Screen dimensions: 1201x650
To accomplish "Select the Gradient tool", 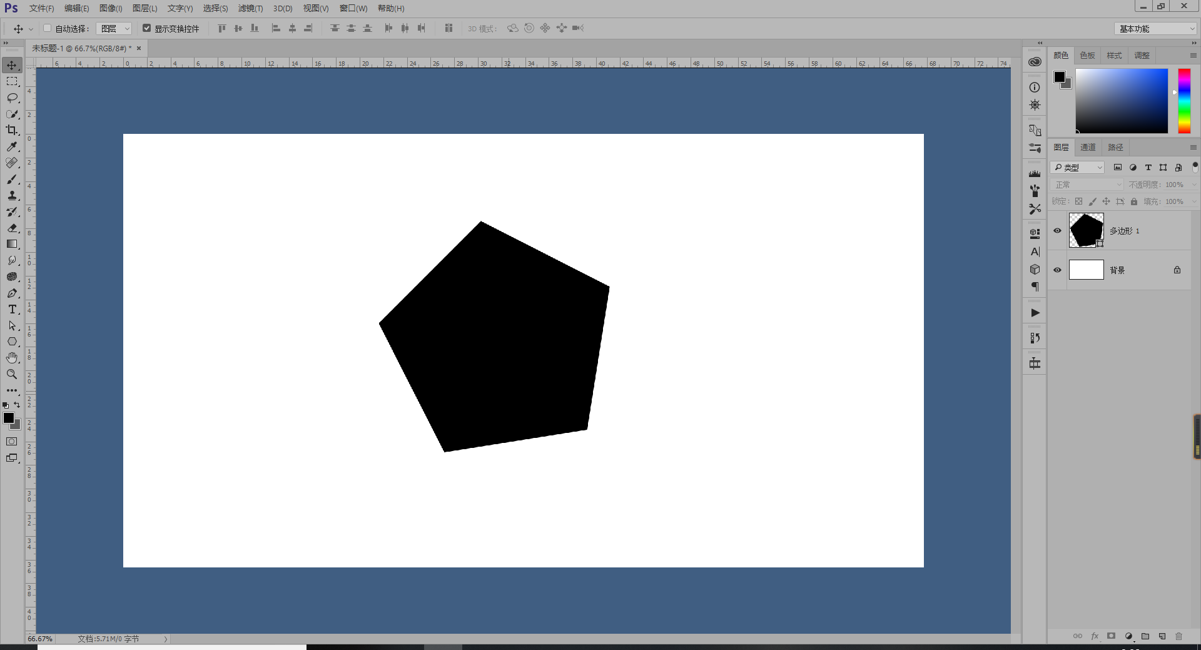I will click(12, 244).
